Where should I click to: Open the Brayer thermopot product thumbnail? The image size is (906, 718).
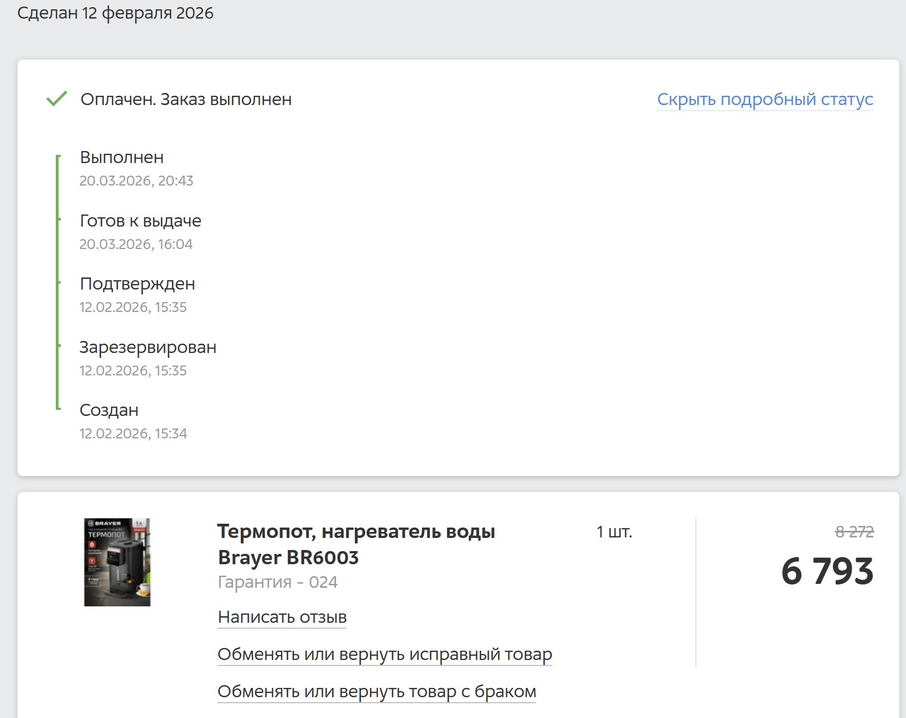117,562
